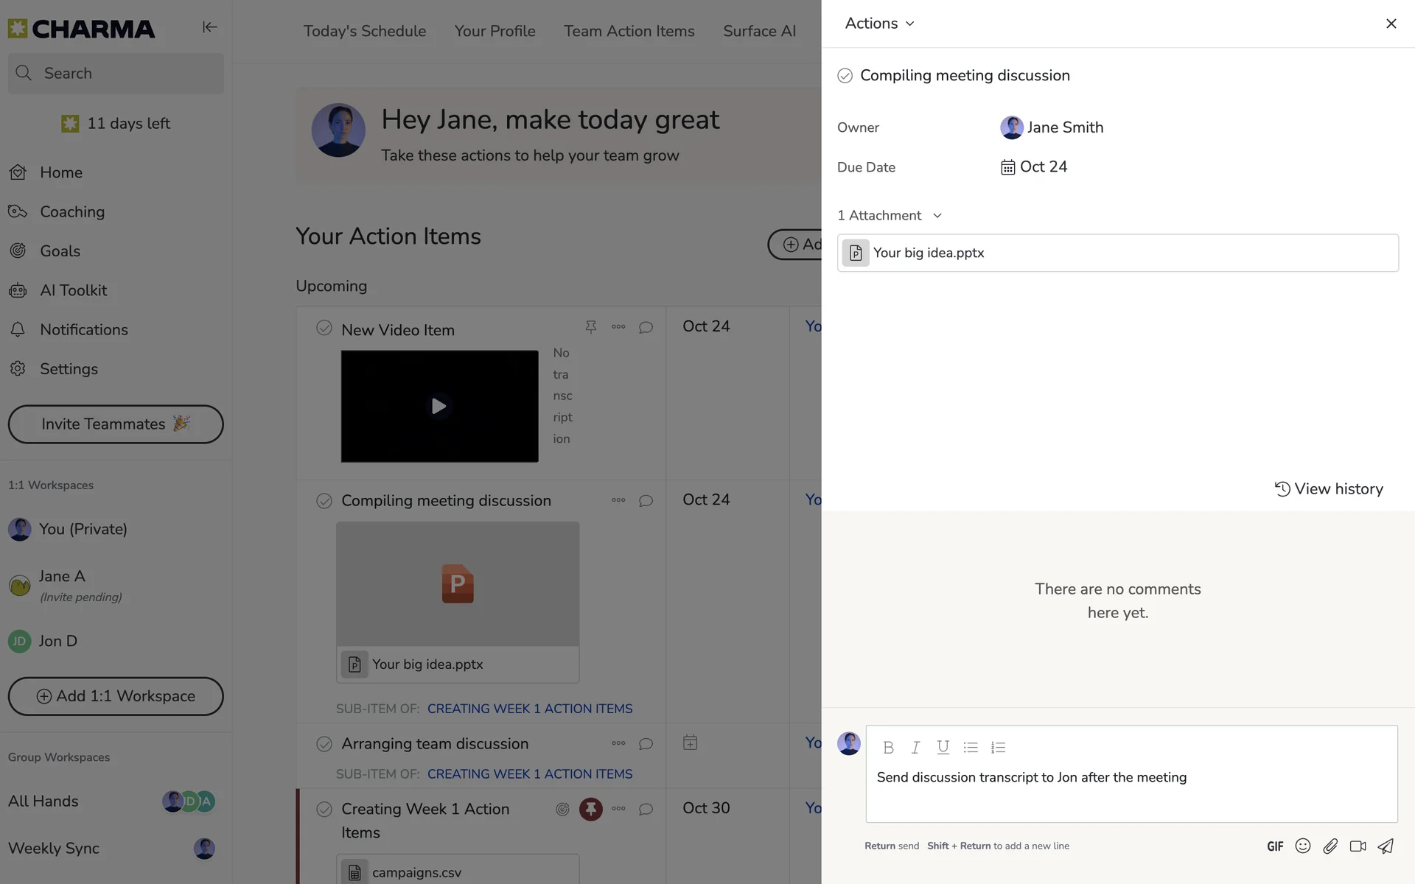
Task: Insert numbered list in comment editor
Action: point(998,747)
